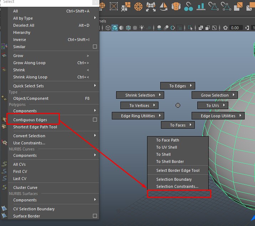Choose Grow Along Loop menu item
The image size is (255, 226).
click(x=53, y=63)
